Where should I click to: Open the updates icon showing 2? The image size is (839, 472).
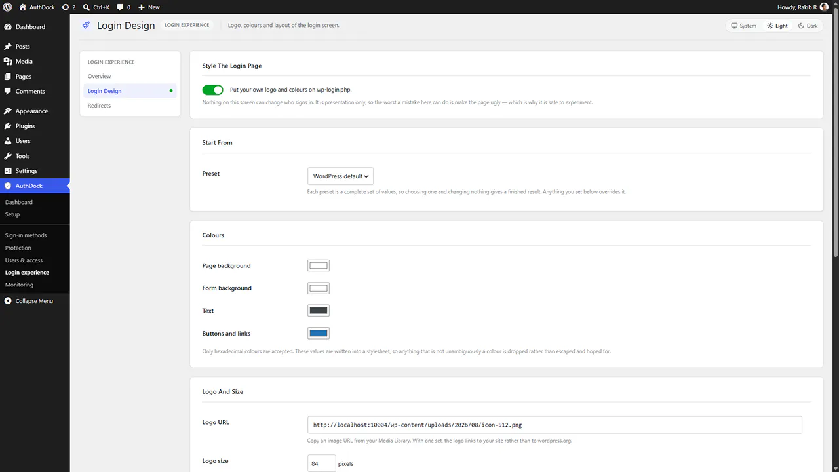click(x=65, y=7)
